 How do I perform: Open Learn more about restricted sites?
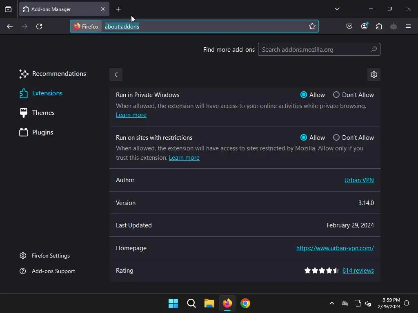click(x=184, y=158)
